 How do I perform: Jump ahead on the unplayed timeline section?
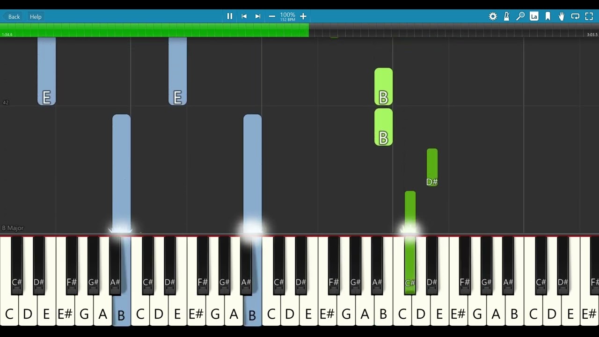[454, 30]
